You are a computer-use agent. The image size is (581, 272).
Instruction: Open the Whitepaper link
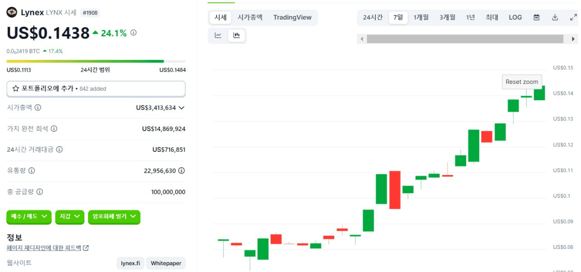(x=166, y=263)
